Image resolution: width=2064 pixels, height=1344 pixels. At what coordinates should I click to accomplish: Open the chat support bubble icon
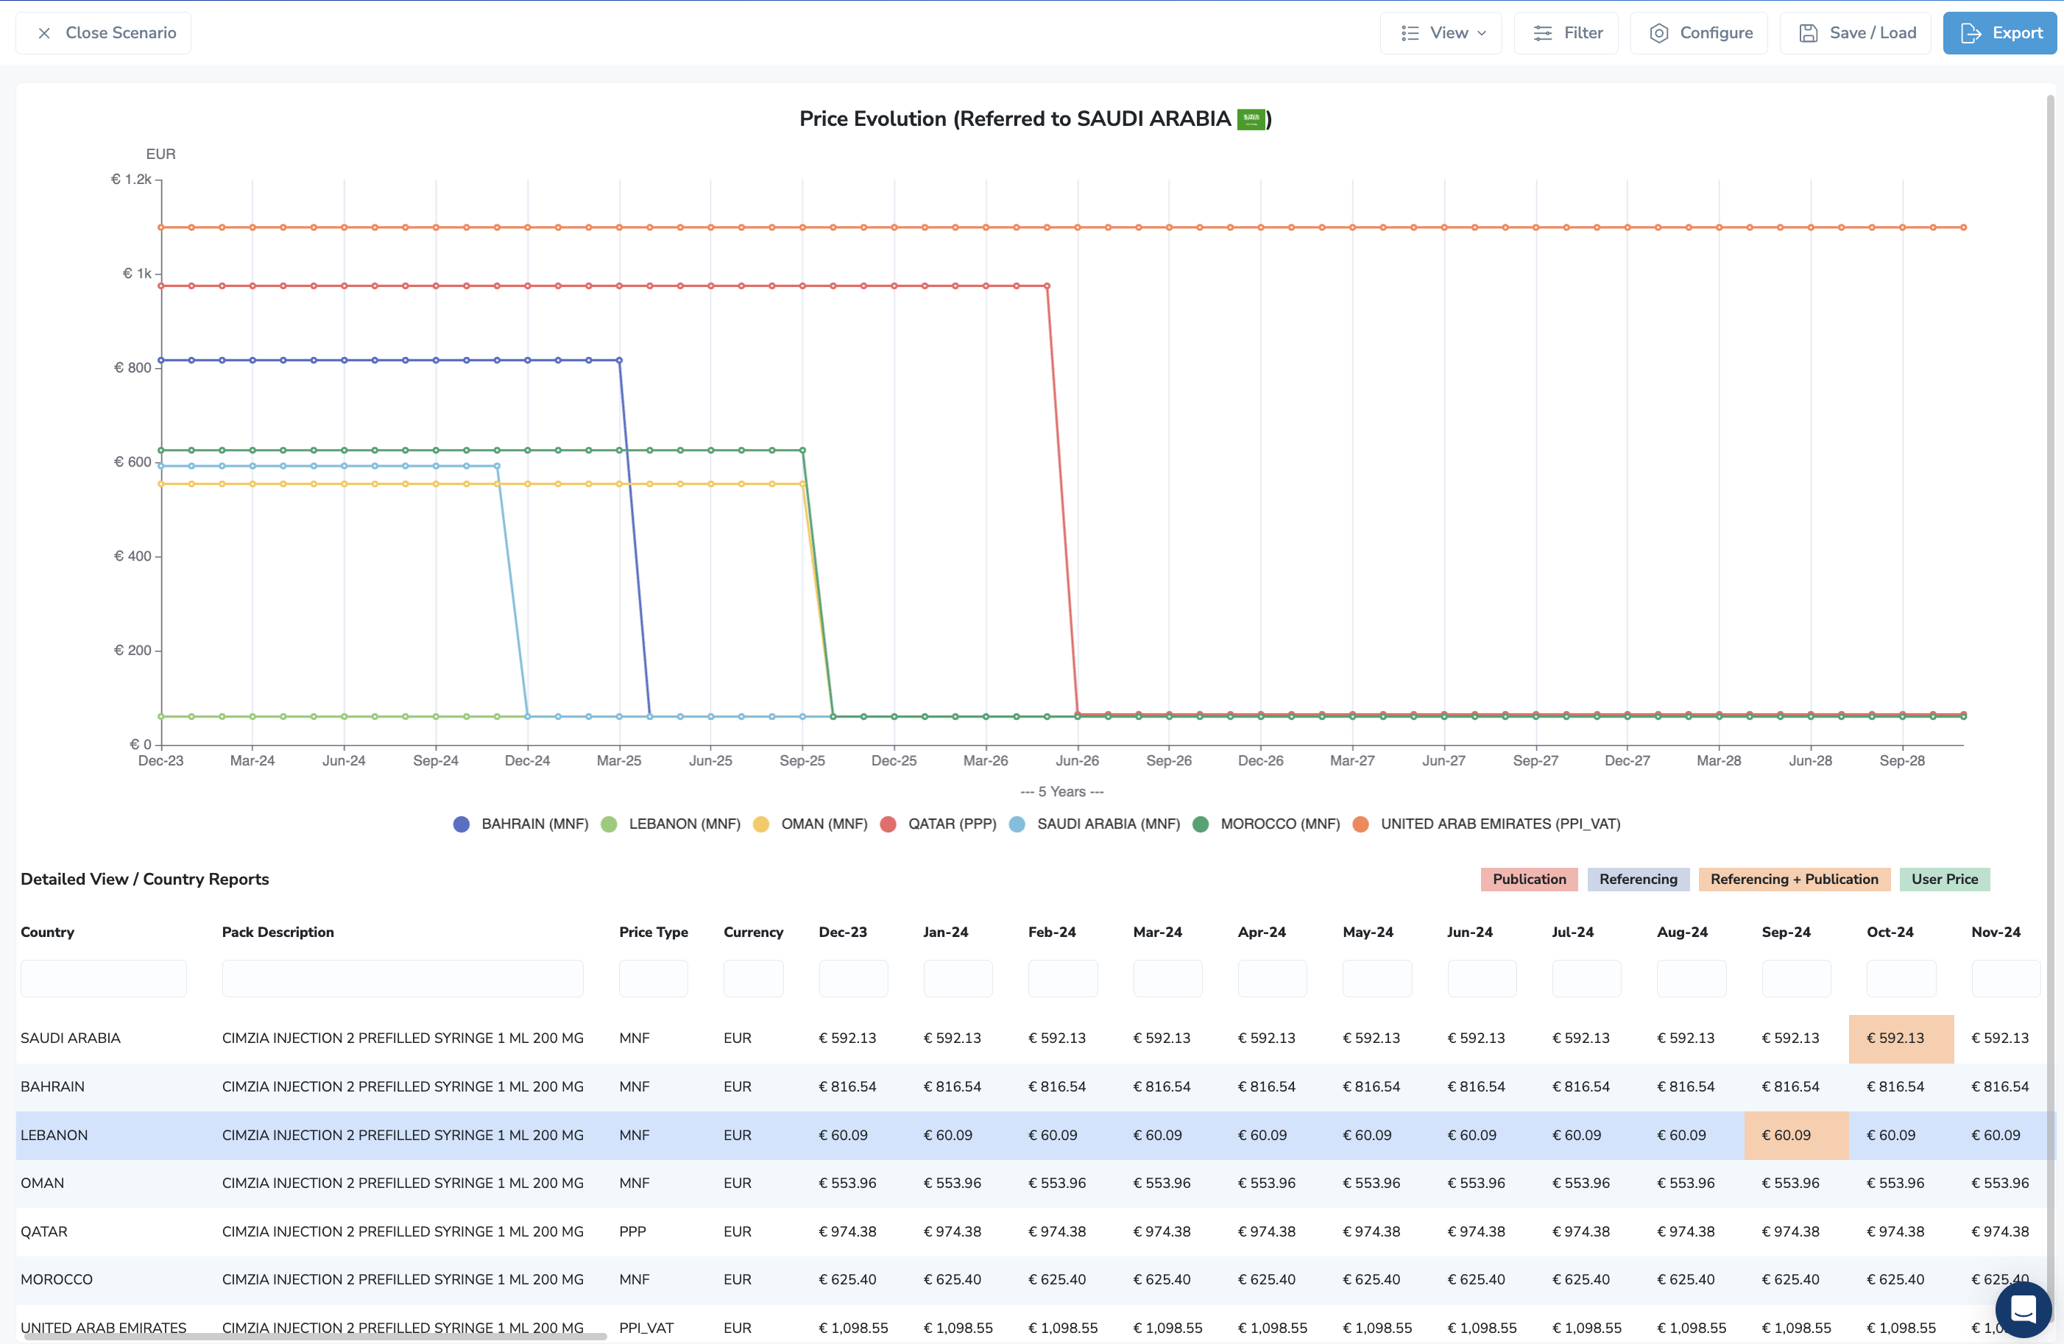(x=2024, y=1309)
